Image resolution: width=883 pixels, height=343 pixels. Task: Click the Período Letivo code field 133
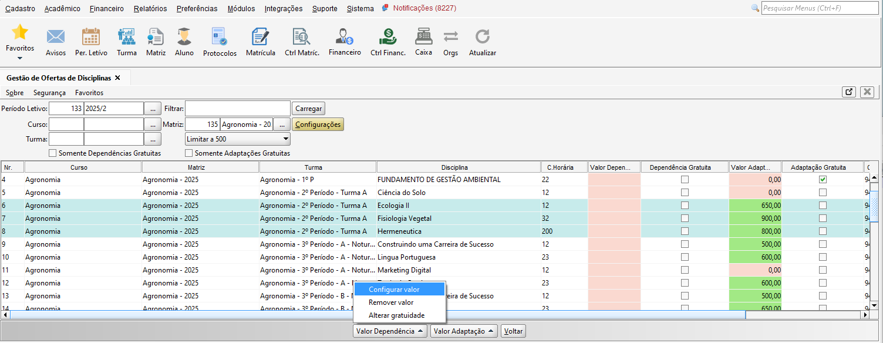point(66,109)
